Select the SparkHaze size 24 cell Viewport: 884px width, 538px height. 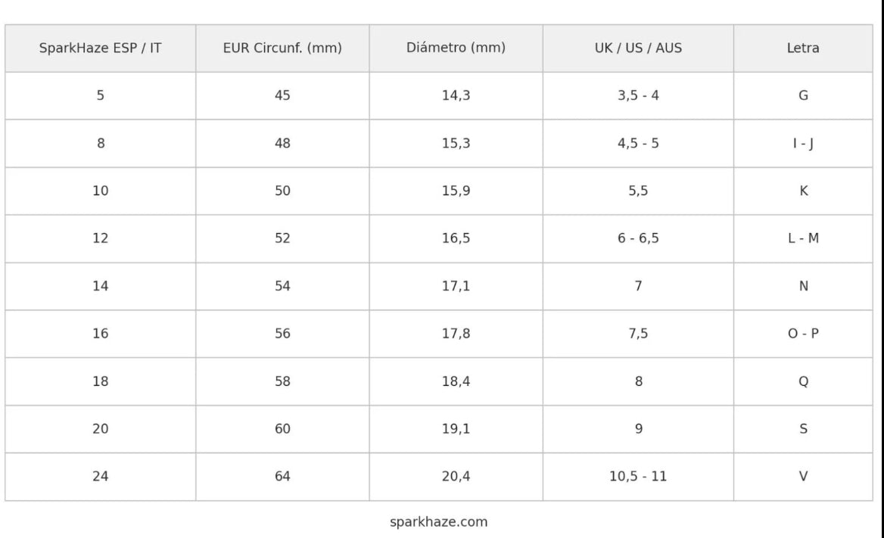(x=101, y=477)
